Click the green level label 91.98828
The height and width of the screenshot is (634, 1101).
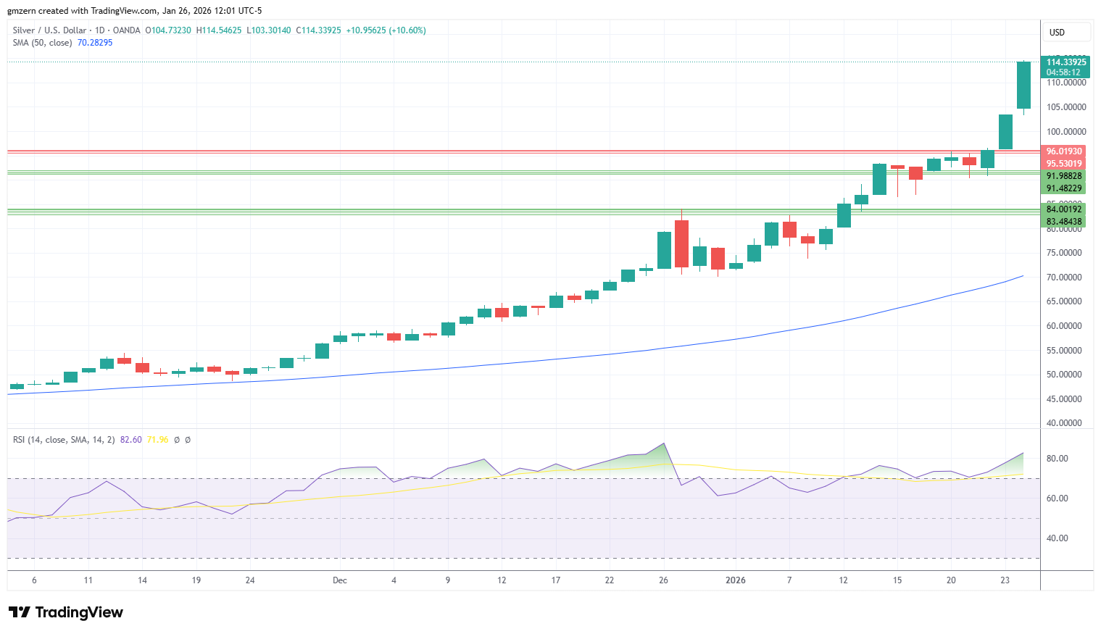click(1064, 176)
